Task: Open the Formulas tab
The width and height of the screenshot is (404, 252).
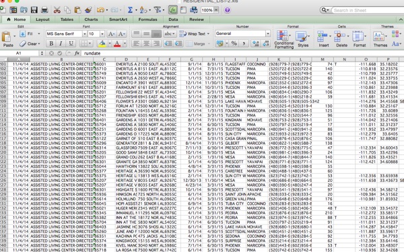Action: pos(147,20)
